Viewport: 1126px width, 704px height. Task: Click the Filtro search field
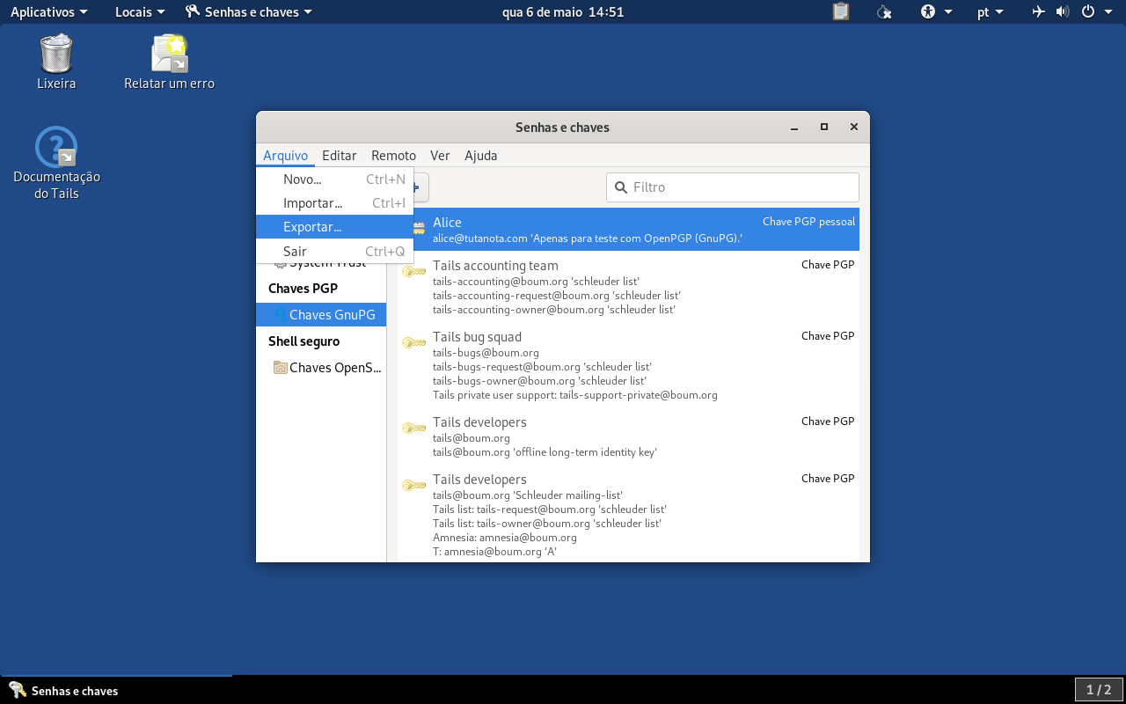click(733, 187)
